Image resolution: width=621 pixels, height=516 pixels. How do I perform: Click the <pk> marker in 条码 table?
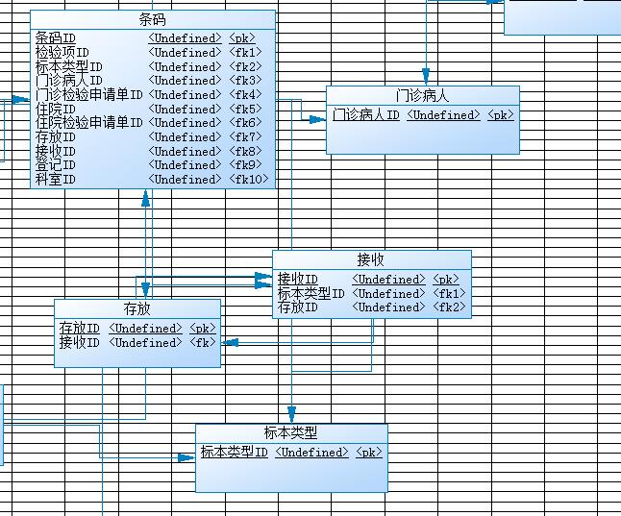click(x=242, y=38)
